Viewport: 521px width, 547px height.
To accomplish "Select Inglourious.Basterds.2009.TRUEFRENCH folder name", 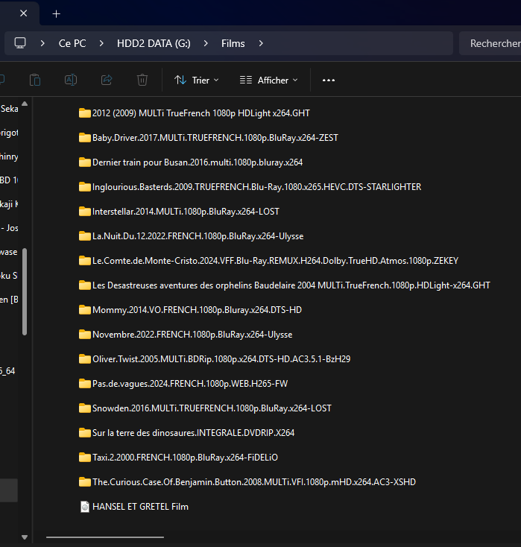I will click(x=257, y=186).
